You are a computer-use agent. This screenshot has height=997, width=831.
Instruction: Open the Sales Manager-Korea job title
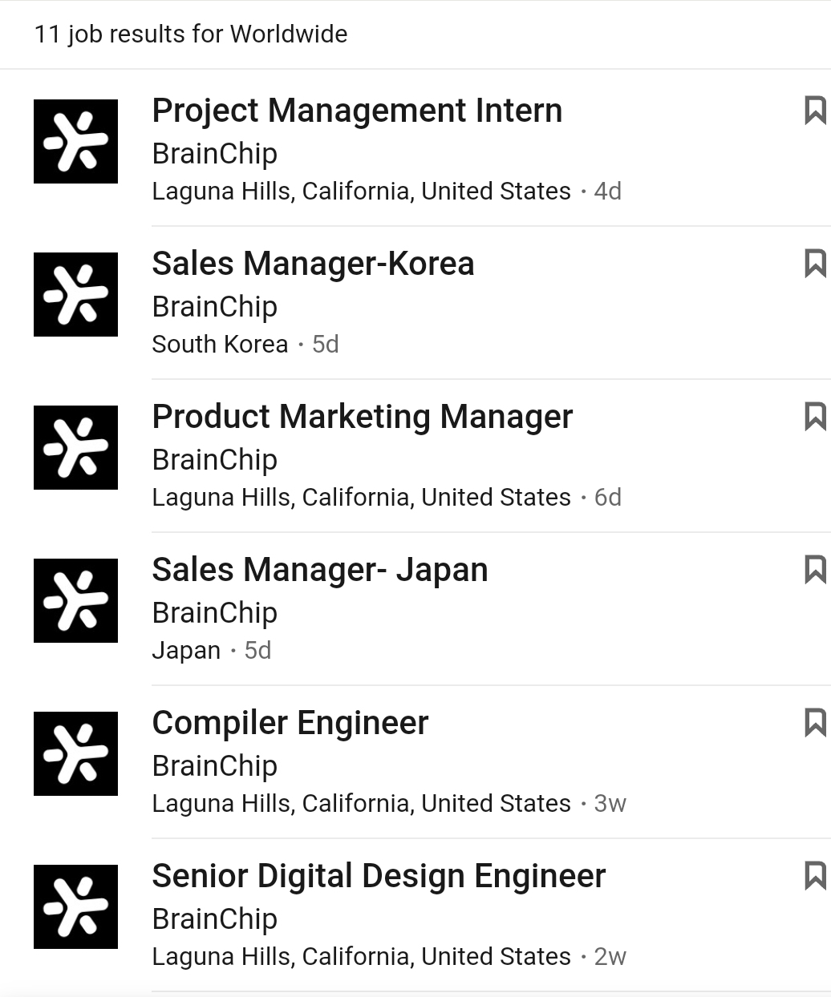point(313,264)
